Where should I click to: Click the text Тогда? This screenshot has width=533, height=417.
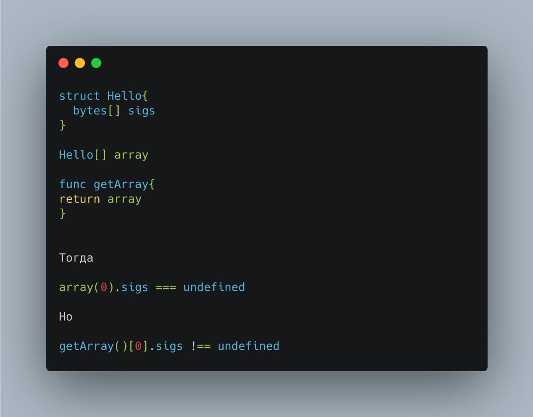point(76,258)
